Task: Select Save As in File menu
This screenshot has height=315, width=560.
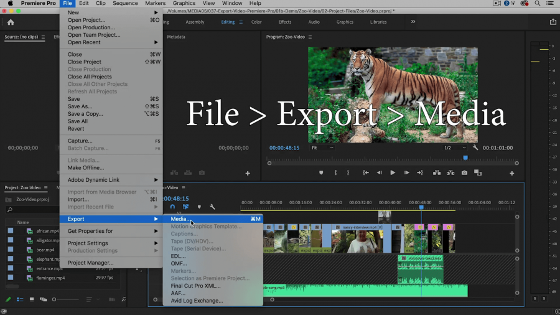Action: point(111,106)
